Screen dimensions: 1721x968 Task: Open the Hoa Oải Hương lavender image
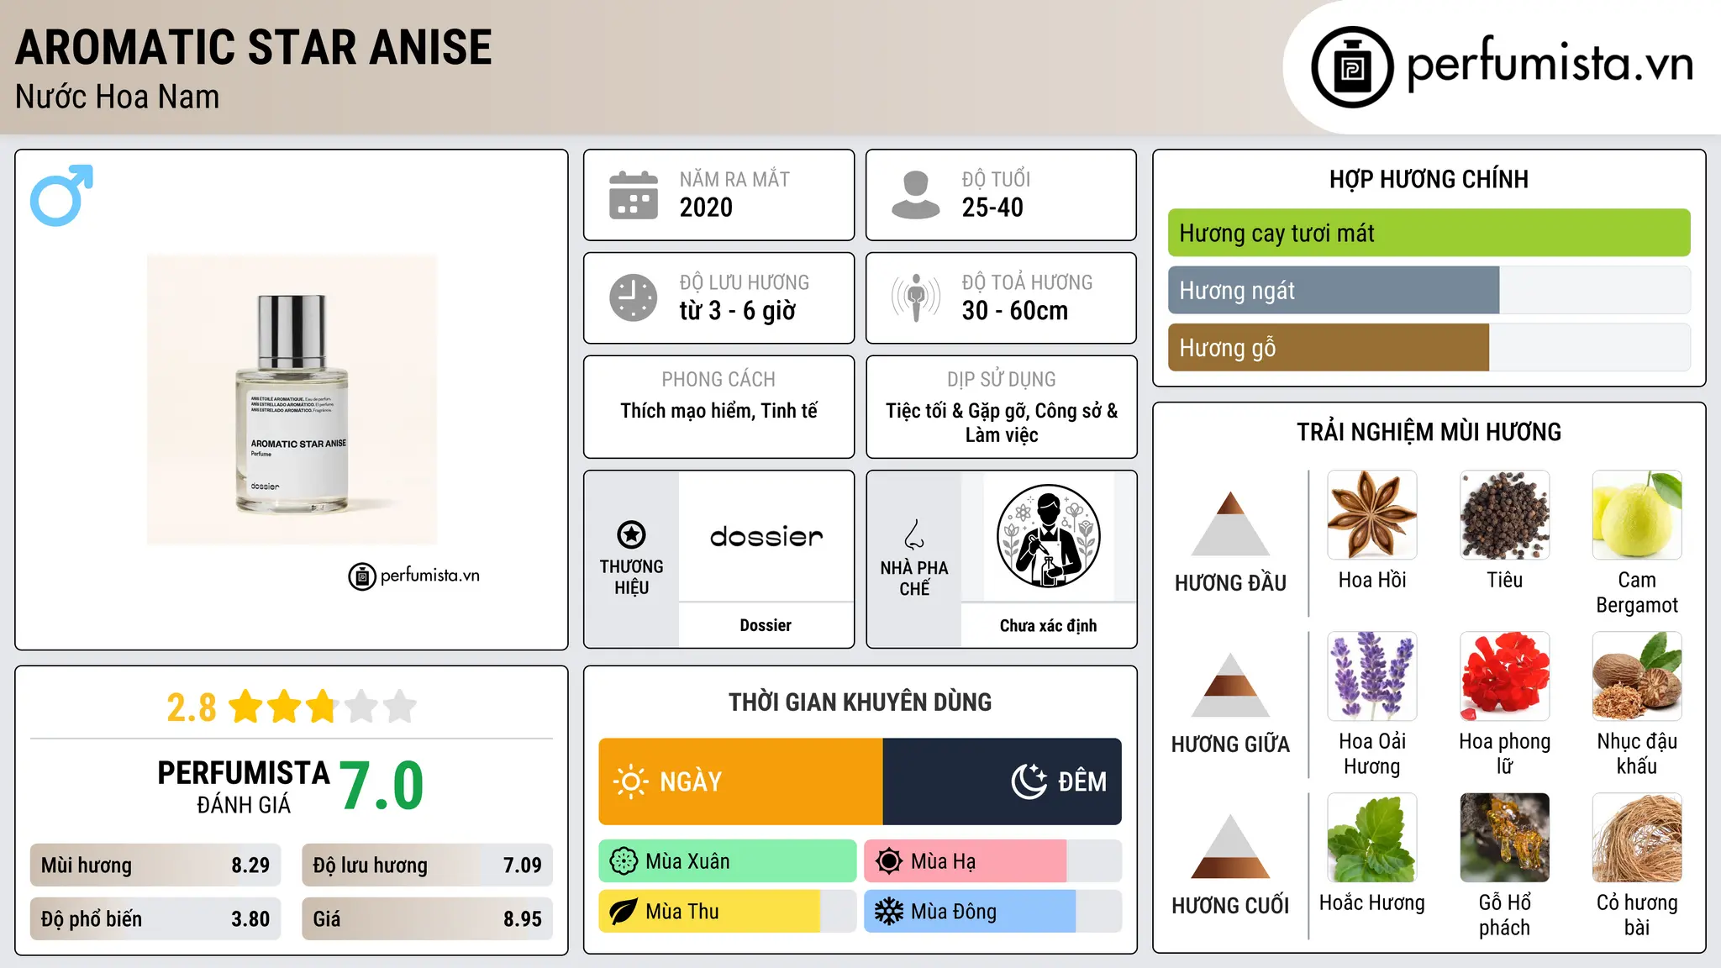point(1371,676)
